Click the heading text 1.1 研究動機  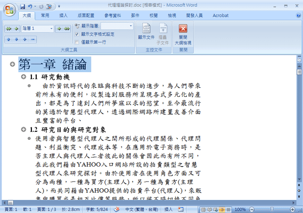[x=49, y=77]
